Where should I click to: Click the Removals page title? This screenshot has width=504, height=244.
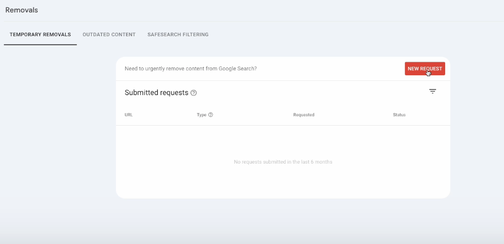(x=21, y=10)
